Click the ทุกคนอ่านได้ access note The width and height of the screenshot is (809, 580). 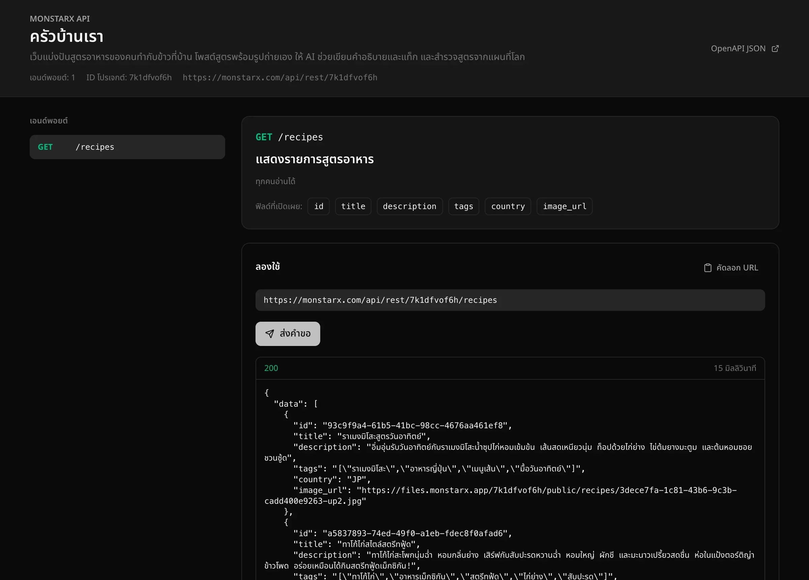(275, 181)
